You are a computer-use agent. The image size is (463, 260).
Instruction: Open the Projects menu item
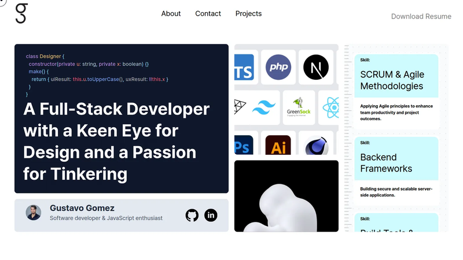coord(248,13)
